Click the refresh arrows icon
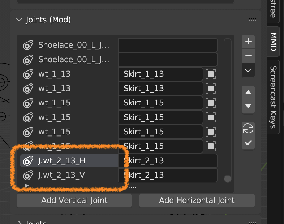 pos(248,128)
